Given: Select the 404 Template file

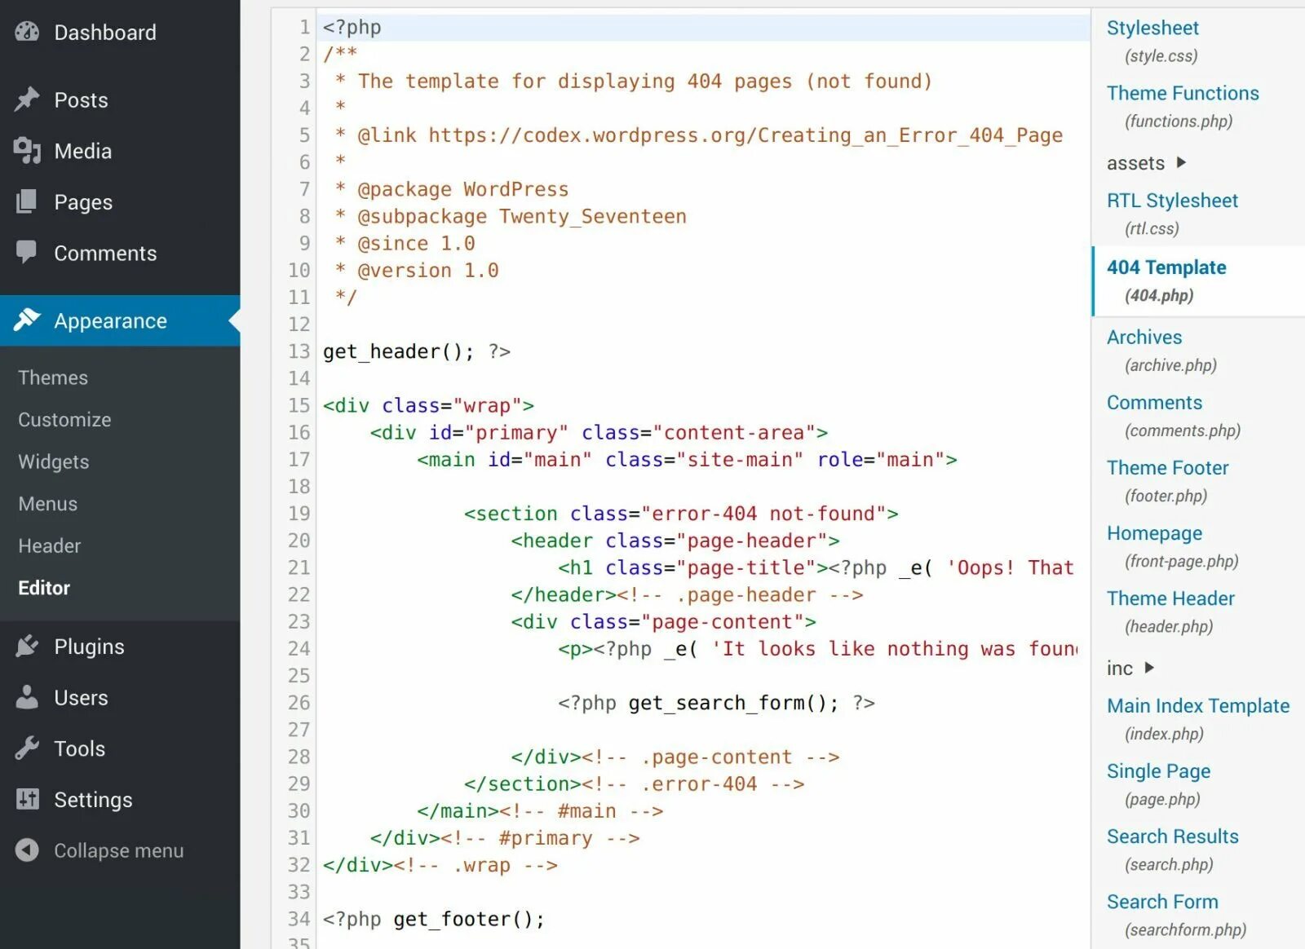Looking at the screenshot, I should click(1166, 267).
